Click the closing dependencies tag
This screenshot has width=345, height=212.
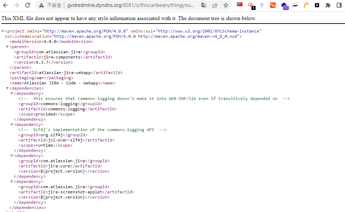click(28, 208)
